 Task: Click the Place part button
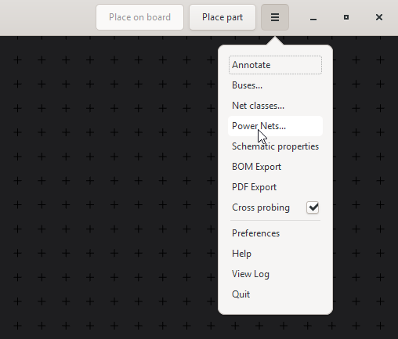pyautogui.click(x=223, y=17)
